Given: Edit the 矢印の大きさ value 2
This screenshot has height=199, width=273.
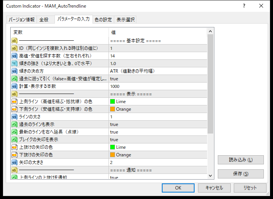Looking at the screenshot, I should coord(158,162).
